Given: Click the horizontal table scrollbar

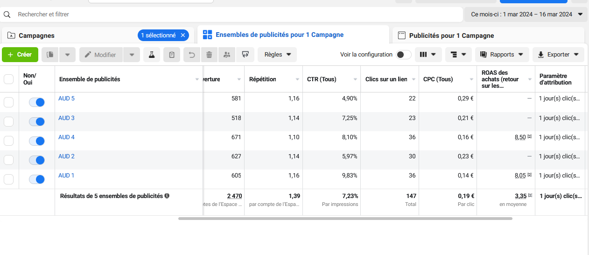Looking at the screenshot, I should tap(345, 218).
